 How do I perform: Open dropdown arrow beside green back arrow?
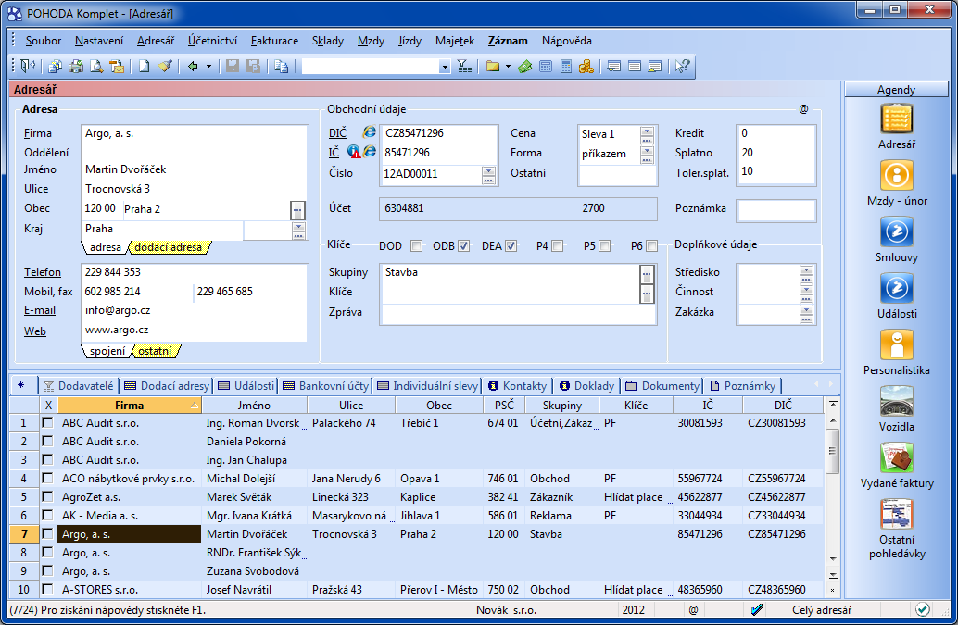208,66
